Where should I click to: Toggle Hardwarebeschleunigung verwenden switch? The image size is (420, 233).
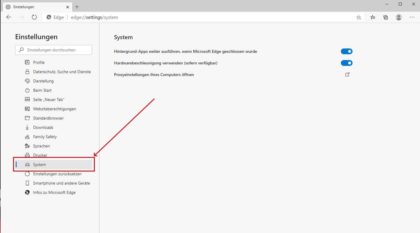coord(347,63)
